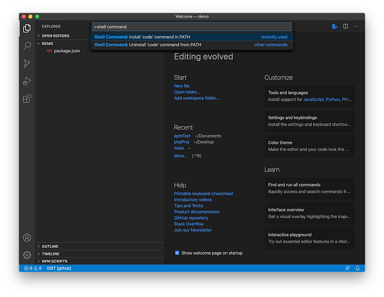384x297 pixels.
Task: Uncheck Show welcome page on startup
Action: (x=177, y=252)
